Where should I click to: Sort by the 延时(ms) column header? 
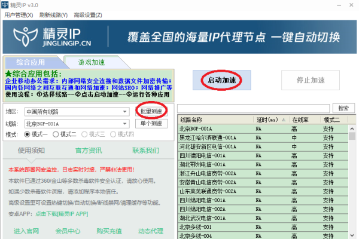[271, 119]
